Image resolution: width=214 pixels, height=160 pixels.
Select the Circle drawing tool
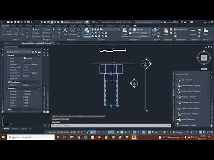(16, 32)
